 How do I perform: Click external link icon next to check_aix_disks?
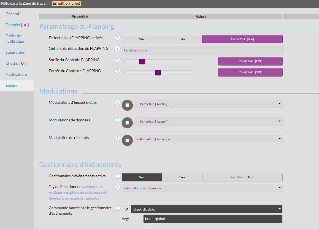pyautogui.click(x=126, y=209)
